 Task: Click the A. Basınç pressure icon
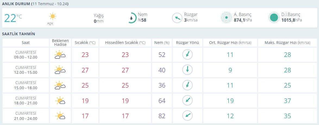click(226, 18)
